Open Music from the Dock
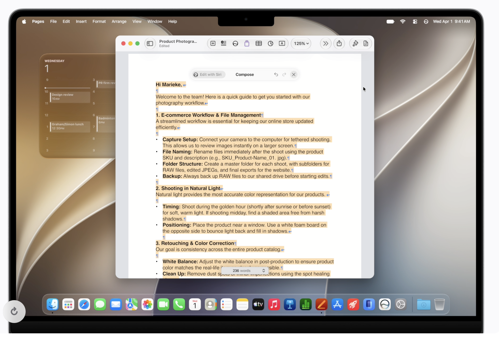The image size is (499, 338). point(274,304)
